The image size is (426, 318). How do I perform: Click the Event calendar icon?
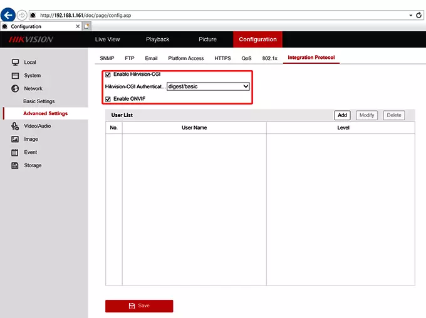click(x=15, y=152)
